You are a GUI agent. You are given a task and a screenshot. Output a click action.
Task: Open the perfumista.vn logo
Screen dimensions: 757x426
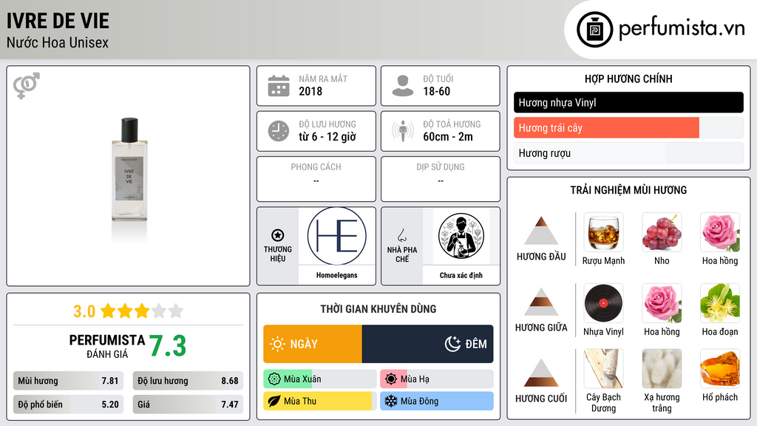click(x=660, y=30)
